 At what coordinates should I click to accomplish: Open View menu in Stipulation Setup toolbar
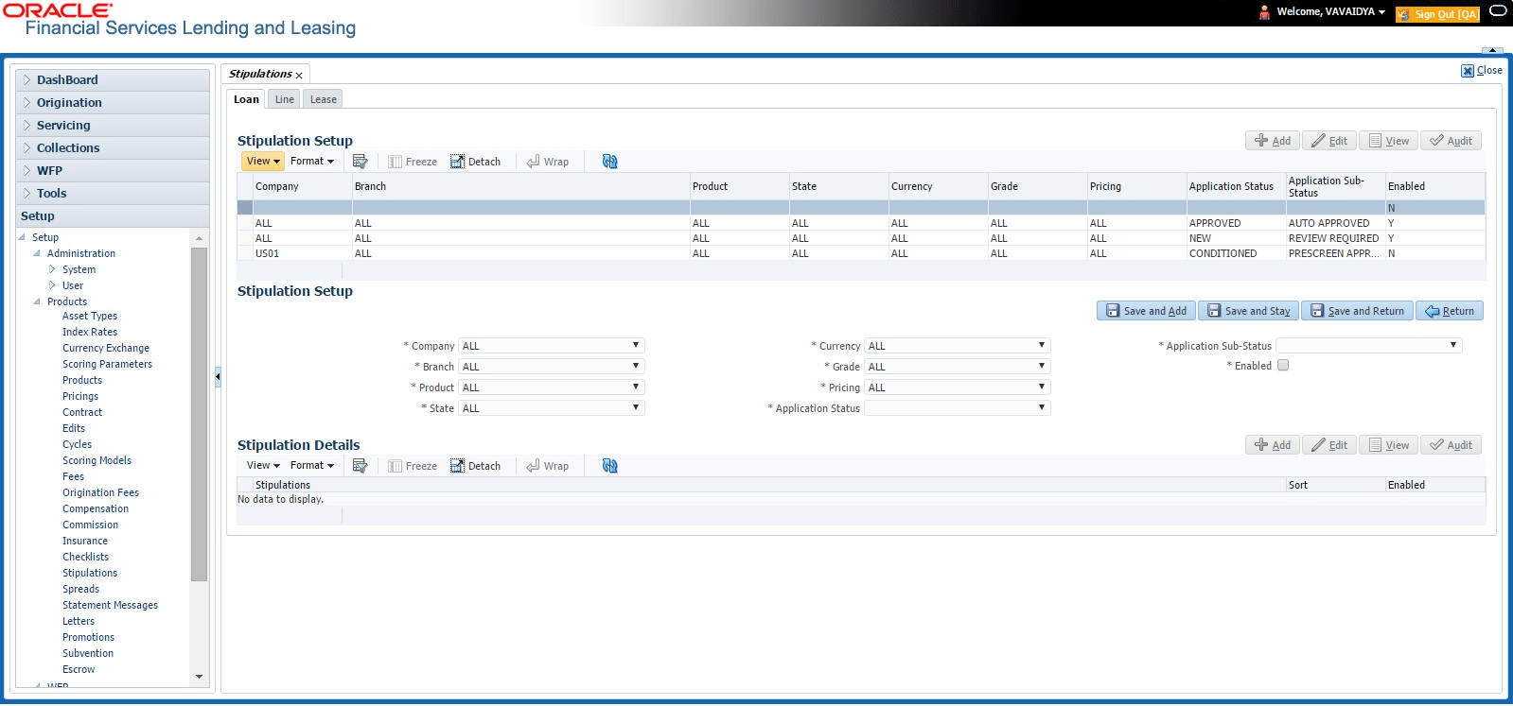tap(262, 162)
